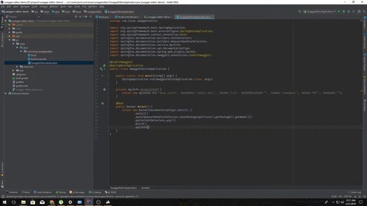Open the View menu

[15, 6]
